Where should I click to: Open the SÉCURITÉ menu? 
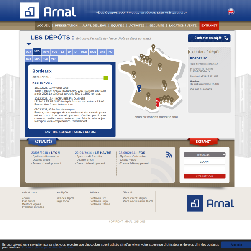pyautogui.click(x=157, y=26)
